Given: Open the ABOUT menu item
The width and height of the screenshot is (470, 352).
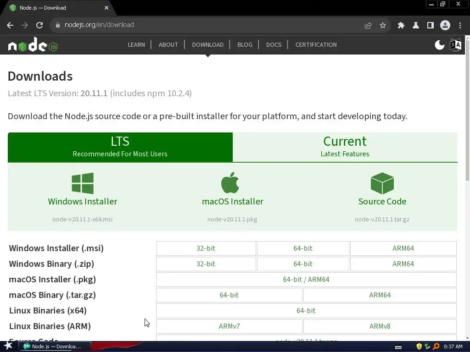Looking at the screenshot, I should [168, 44].
